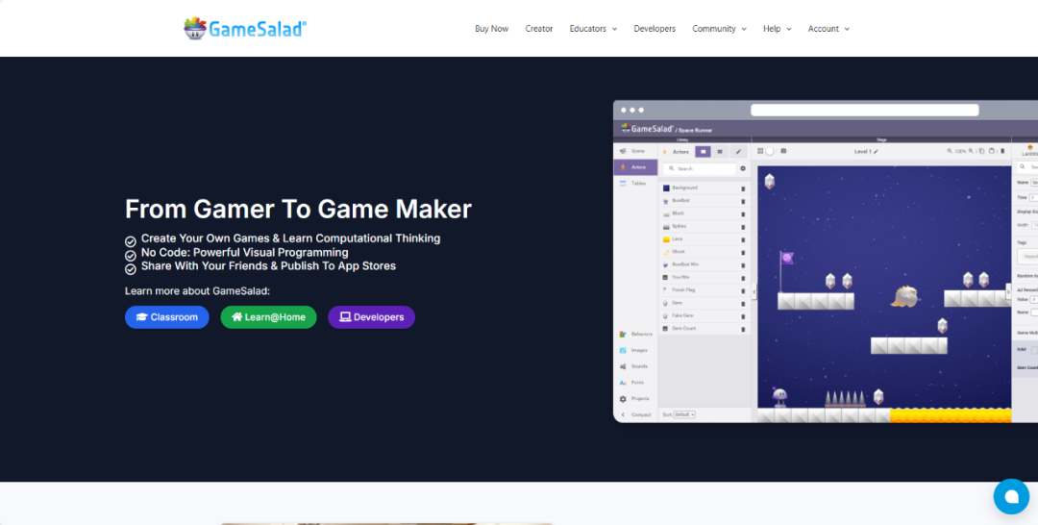
Task: Click the camera icon in the stage toolbar
Action: [x=783, y=151]
